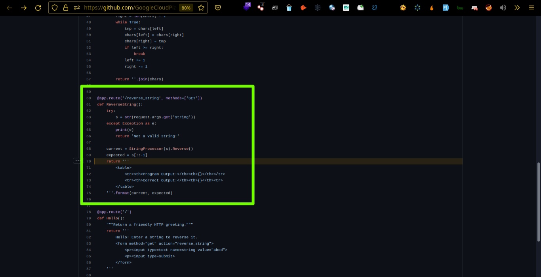Open the flame extension icon
The image size is (541, 277).
click(432, 8)
